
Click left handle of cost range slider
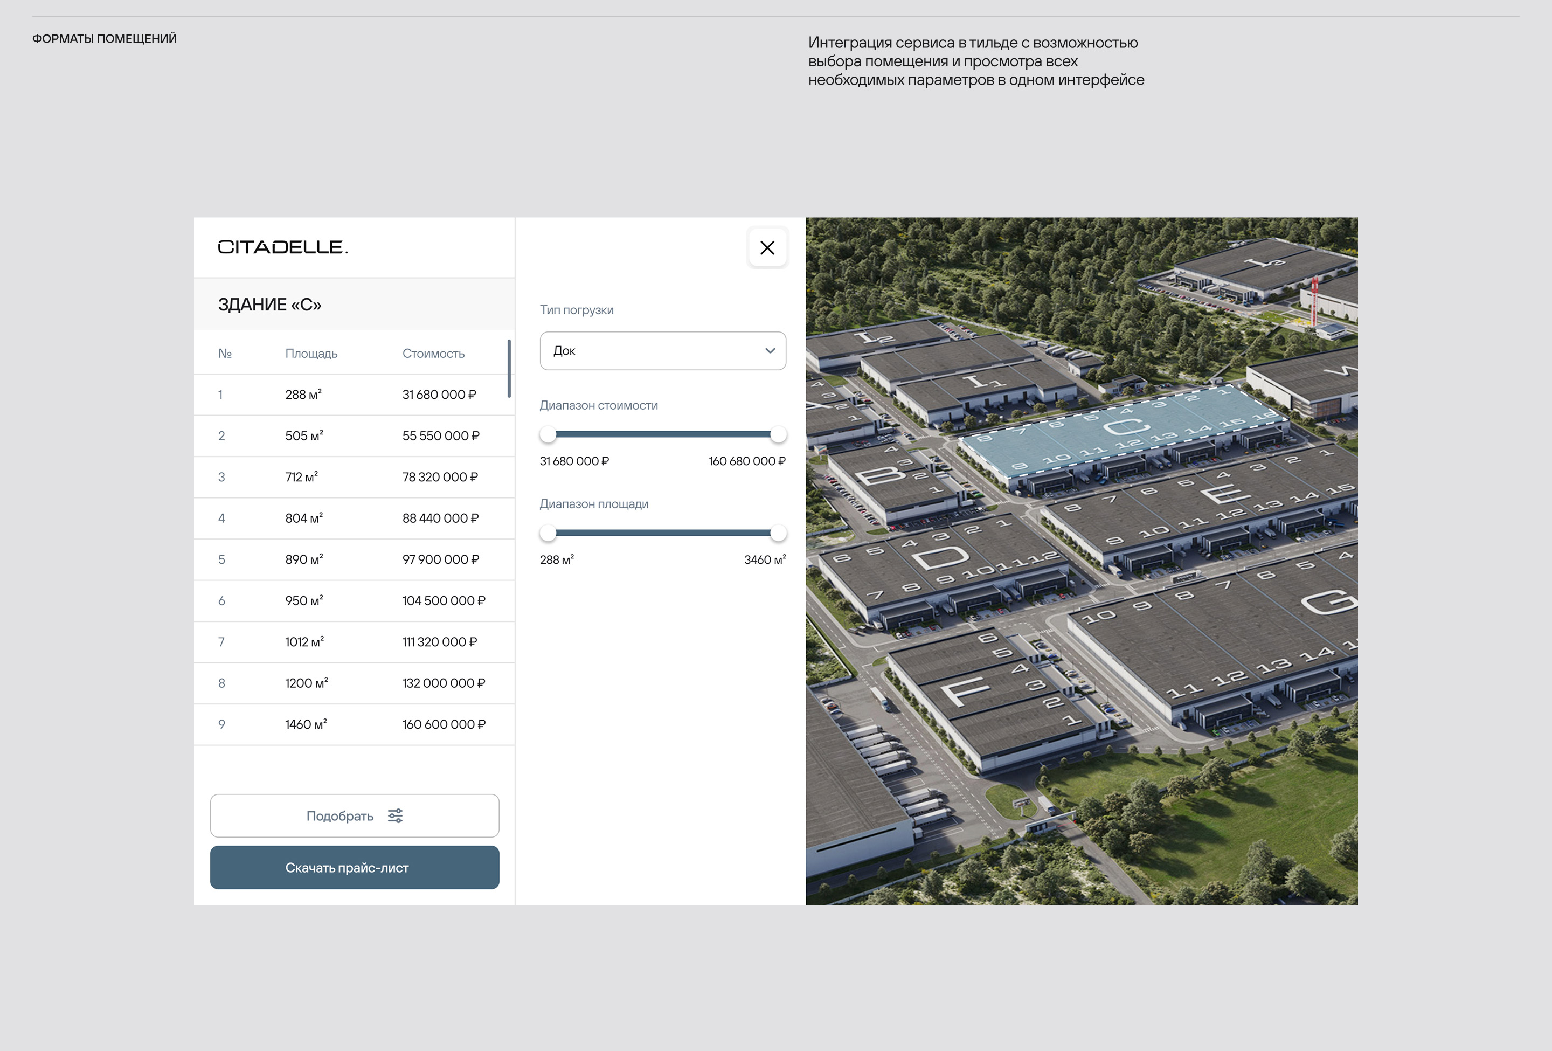pyautogui.click(x=548, y=435)
